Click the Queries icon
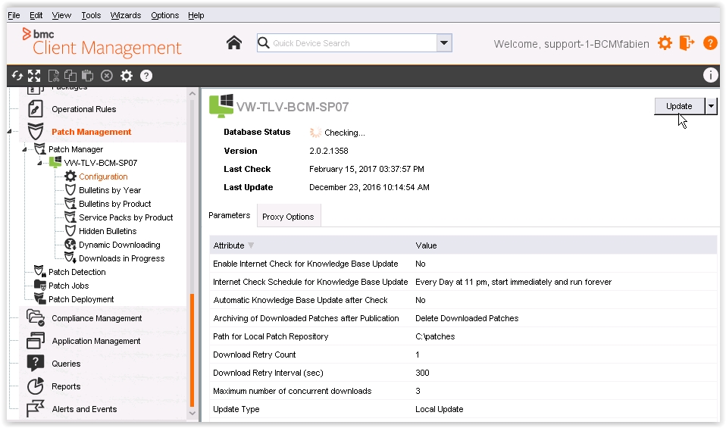Screen dimensions: 726x428 tap(35, 363)
